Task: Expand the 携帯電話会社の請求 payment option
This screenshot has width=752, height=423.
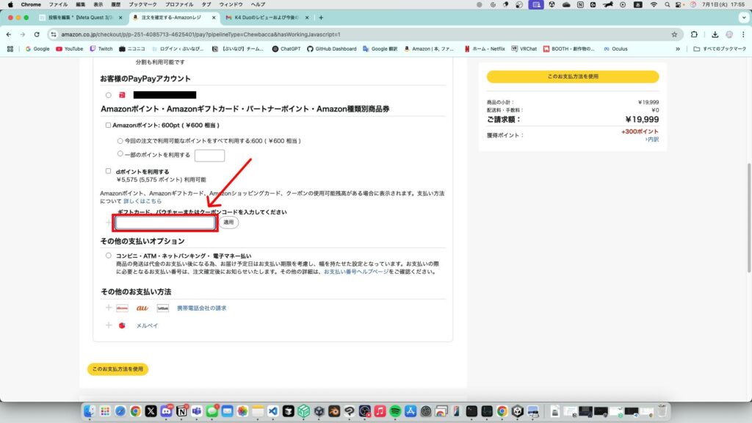Action: [x=109, y=308]
